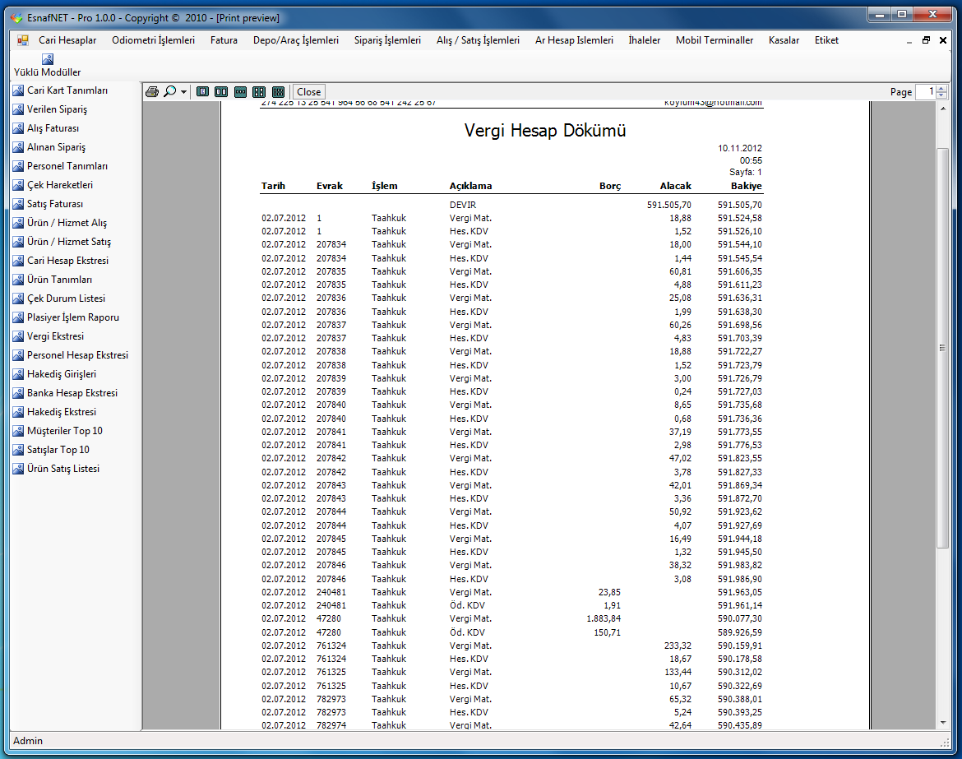Screen dimensions: 962x759
Task: Switch preview to six pages layout
Action: (278, 92)
